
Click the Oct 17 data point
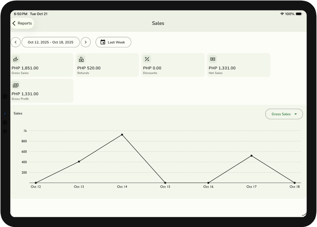pyautogui.click(x=251, y=156)
